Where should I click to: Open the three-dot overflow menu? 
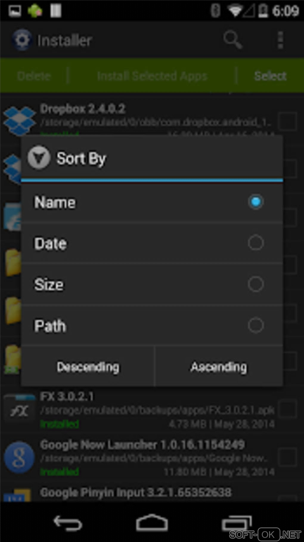[x=280, y=40]
